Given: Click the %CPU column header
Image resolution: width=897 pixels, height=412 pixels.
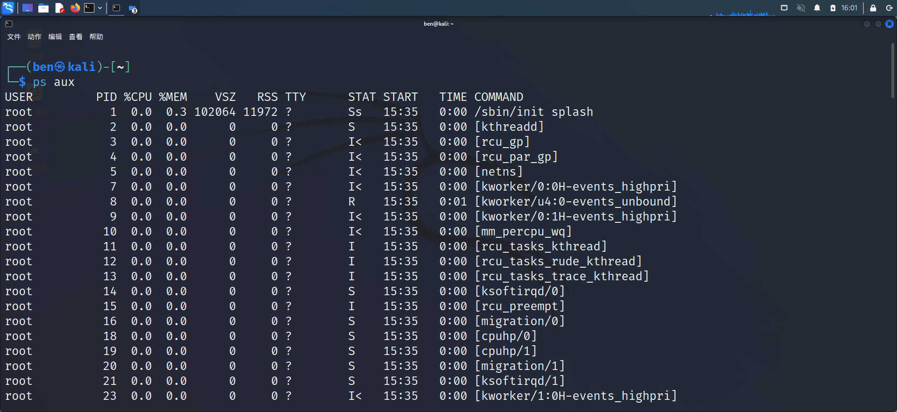Looking at the screenshot, I should point(138,97).
